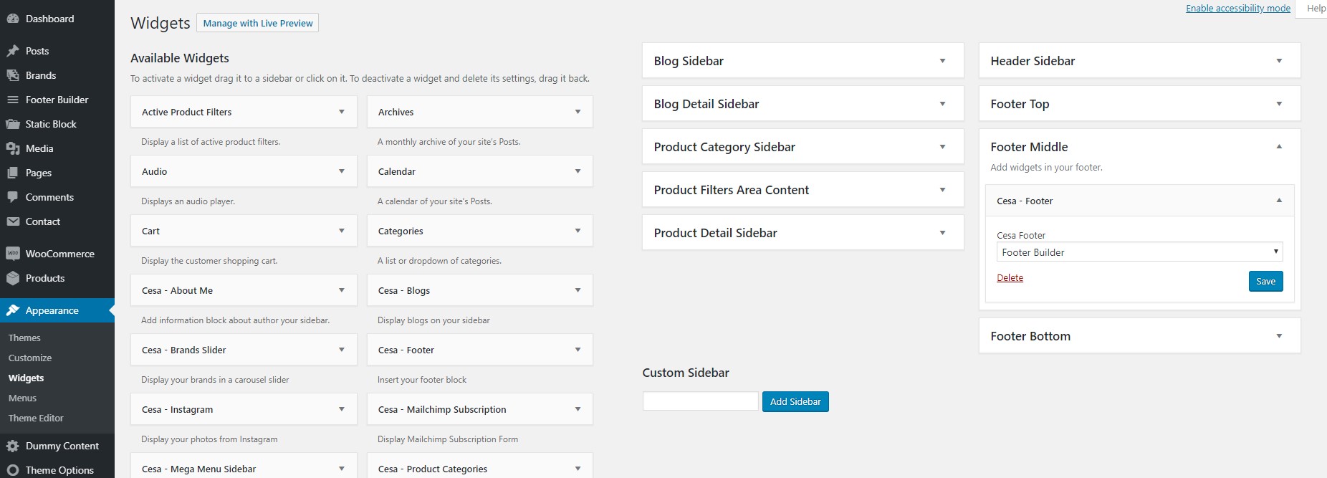Expand the Blog Sidebar panel
Viewport: 1327px width, 478px height.
942,61
